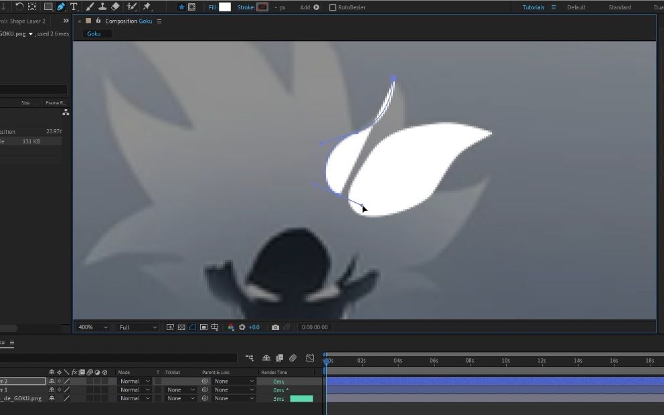Click the Fill options label

click(213, 7)
